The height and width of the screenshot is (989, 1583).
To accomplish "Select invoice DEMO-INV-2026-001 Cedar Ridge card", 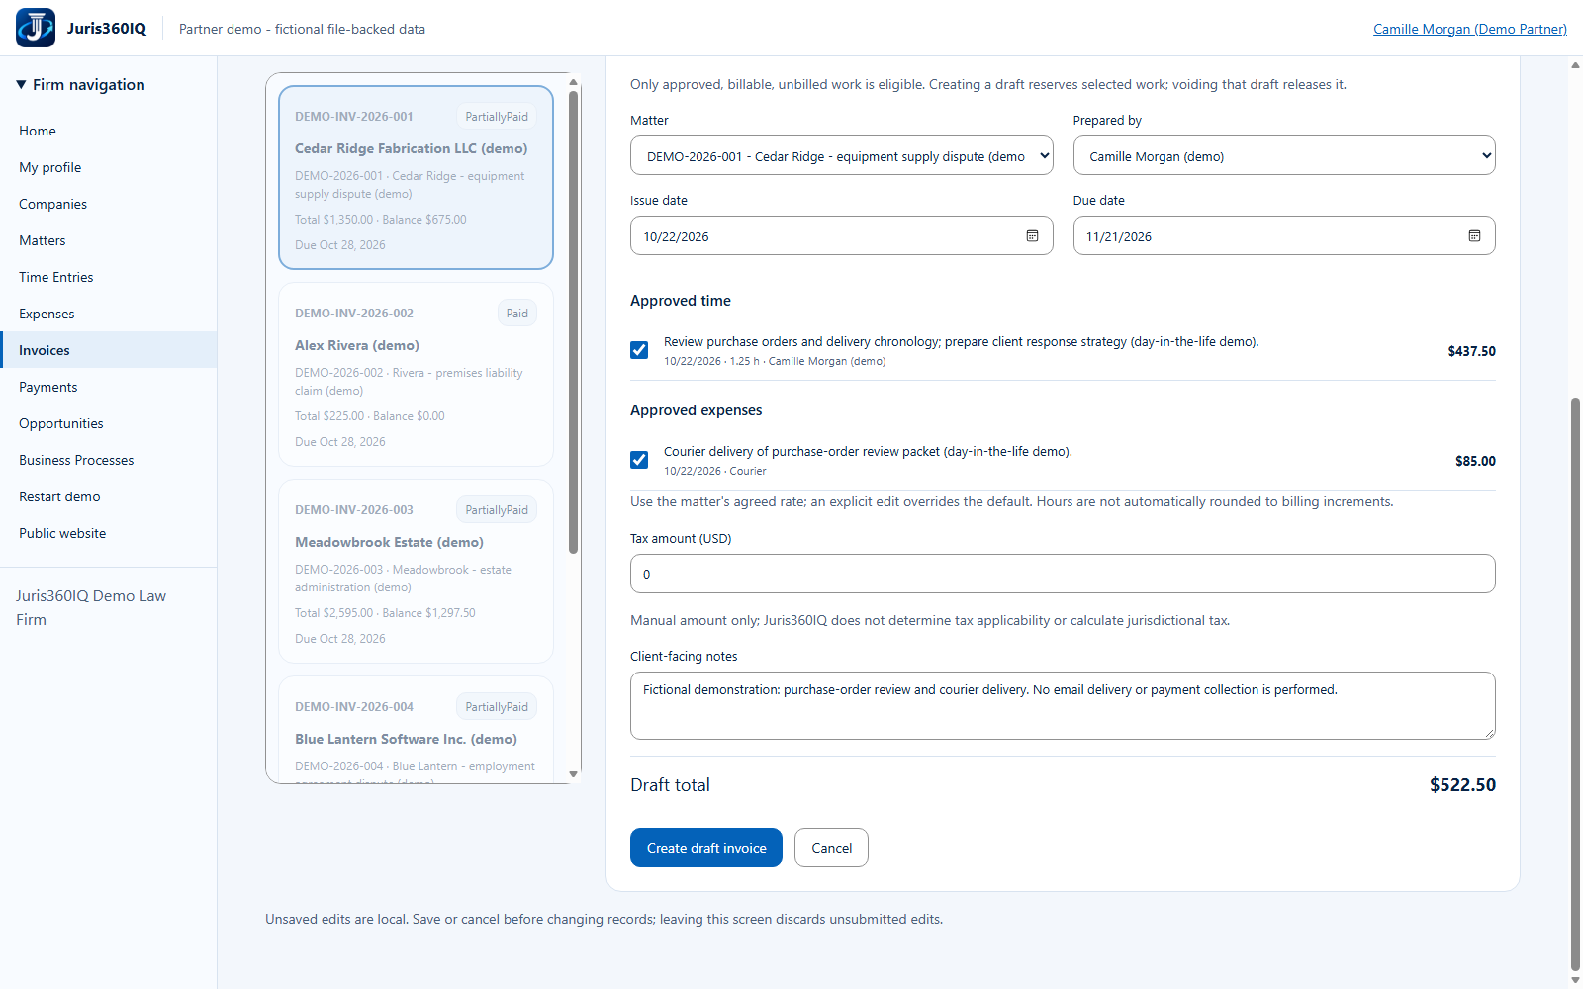I will point(416,178).
